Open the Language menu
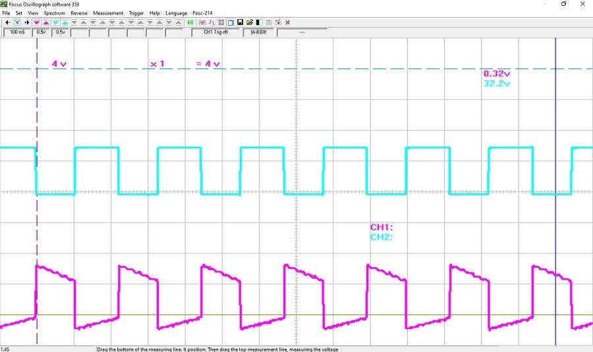This screenshot has height=352, width=593. 176,13
